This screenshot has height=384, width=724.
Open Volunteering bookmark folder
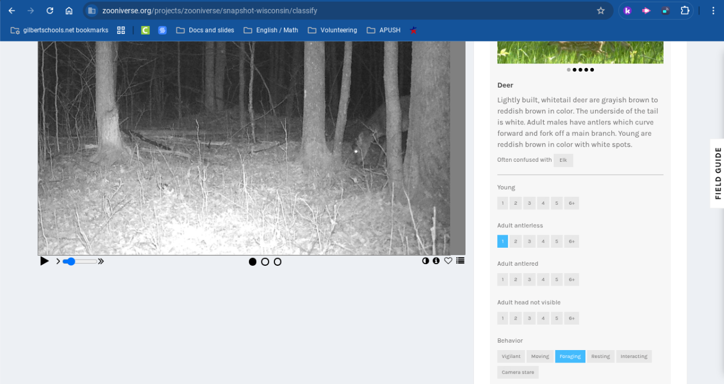[333, 30]
